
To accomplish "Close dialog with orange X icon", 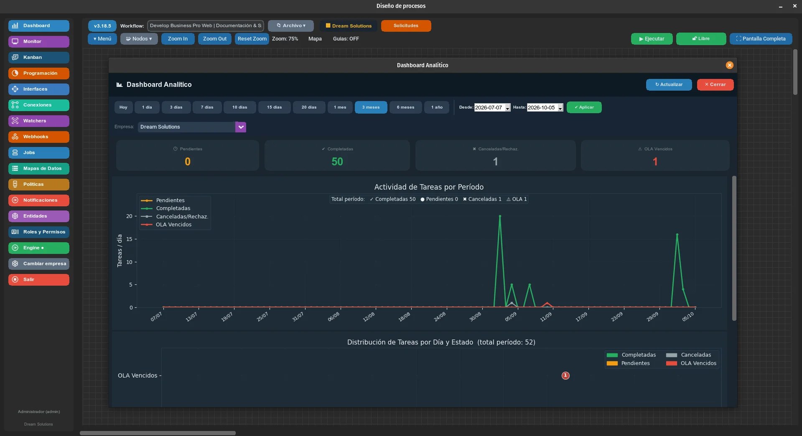I will (x=729, y=65).
